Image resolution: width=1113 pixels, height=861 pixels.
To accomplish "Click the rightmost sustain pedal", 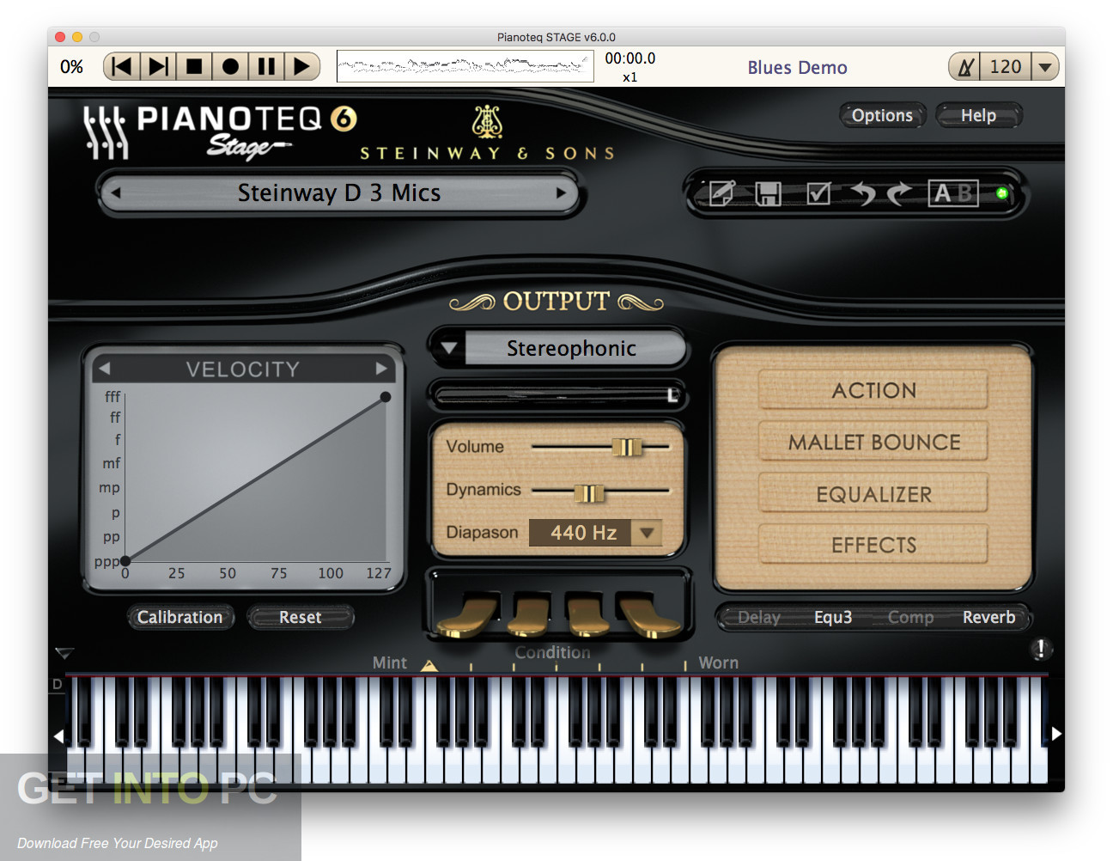I will (648, 615).
